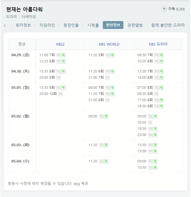The width and height of the screenshot is (191, 197).
Task: Click the 05.03. (화) date cell
Action: click(x=20, y=145)
